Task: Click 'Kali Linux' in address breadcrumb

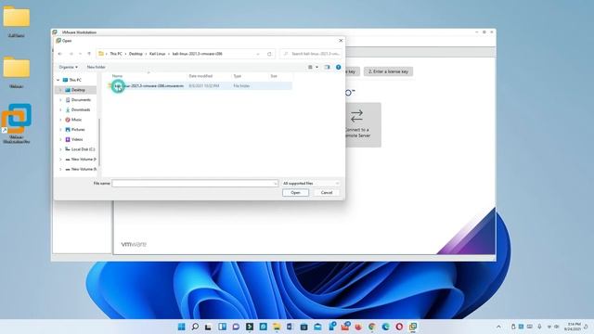Action: [x=157, y=54]
